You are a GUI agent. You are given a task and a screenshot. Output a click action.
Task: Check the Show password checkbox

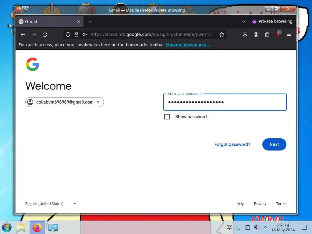(167, 117)
